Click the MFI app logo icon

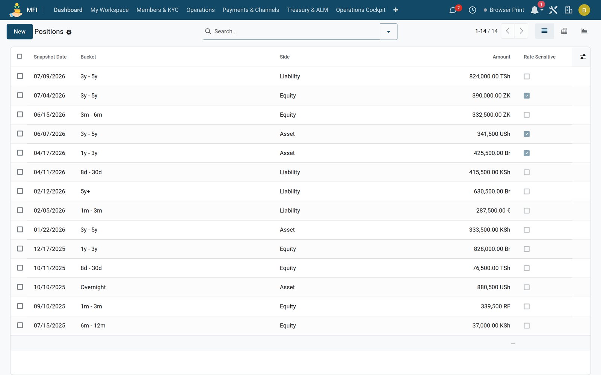click(16, 10)
